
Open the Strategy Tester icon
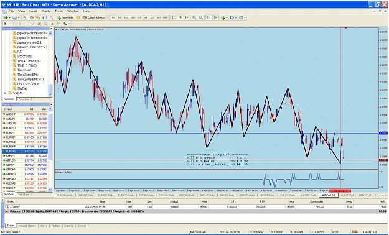point(51,17)
